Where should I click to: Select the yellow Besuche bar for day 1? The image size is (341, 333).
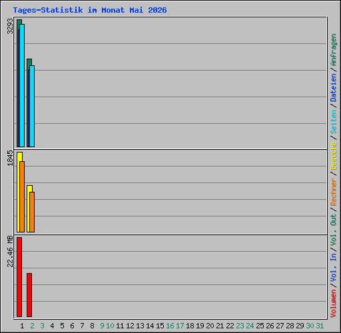click(19, 192)
